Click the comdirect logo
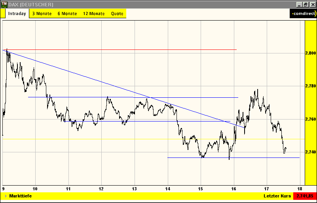 click(303, 13)
